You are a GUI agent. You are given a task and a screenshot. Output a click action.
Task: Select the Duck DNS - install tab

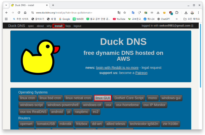tap(30, 5)
